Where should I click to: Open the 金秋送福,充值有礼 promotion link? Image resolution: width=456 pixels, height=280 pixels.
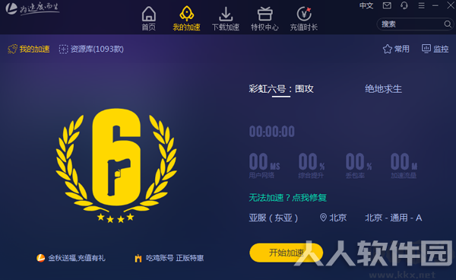[71, 258]
